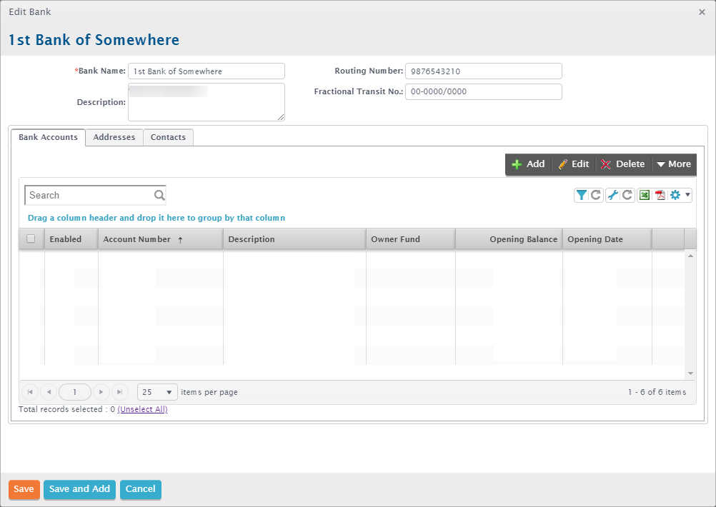This screenshot has height=507, width=716.
Task: Click the magnifier icon in the search box
Action: (159, 195)
